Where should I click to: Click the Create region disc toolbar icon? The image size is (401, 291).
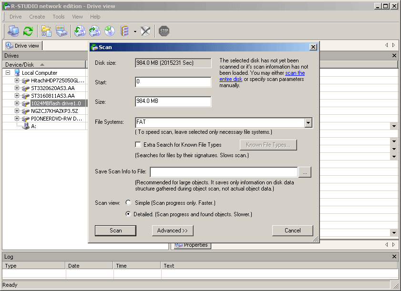(110, 31)
